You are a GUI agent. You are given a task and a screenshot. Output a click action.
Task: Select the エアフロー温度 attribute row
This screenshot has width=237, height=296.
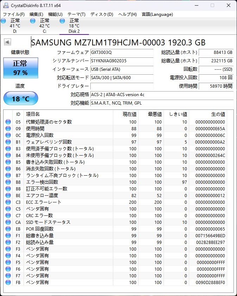[115, 195]
